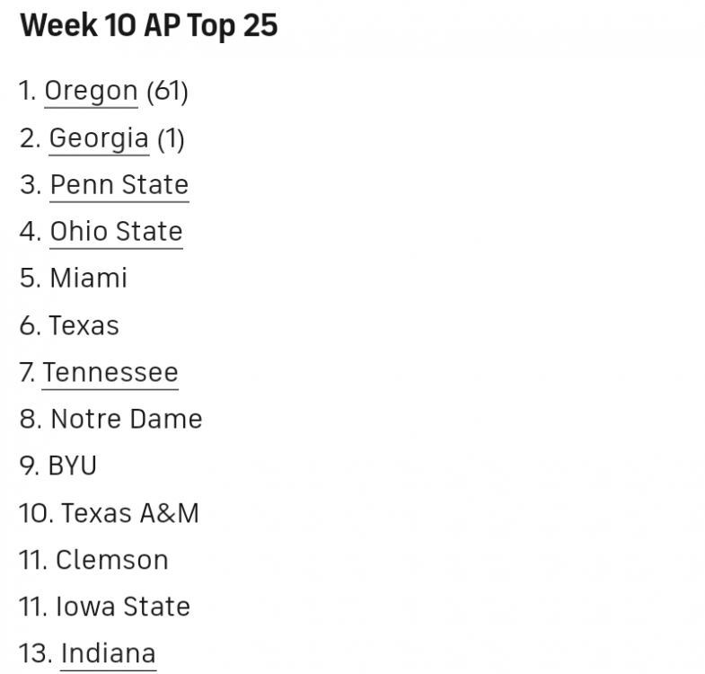705x674 pixels.
Task: Click the Iowa State team name
Action: point(123,607)
